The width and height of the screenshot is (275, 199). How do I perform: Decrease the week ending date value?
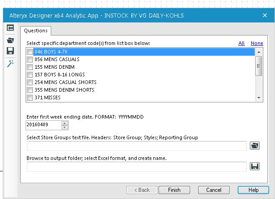pyautogui.click(x=65, y=127)
